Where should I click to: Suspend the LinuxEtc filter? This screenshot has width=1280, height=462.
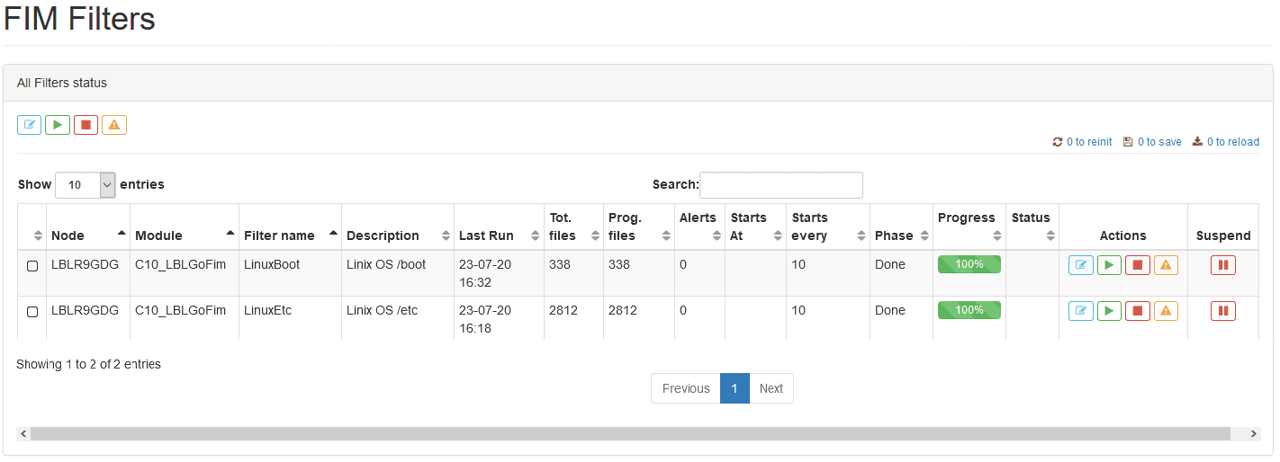(x=1223, y=311)
